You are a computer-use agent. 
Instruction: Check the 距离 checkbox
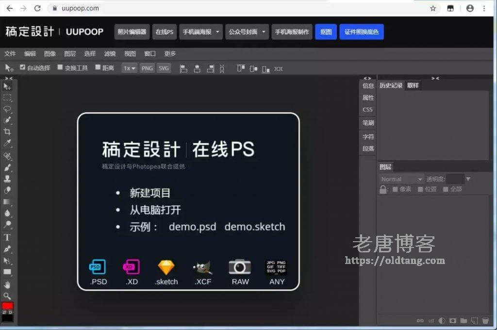(x=98, y=67)
